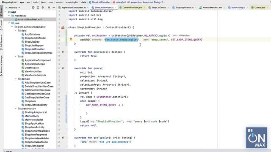271x152 pixels.
Task: Collapse the data package
Action: click(16, 30)
